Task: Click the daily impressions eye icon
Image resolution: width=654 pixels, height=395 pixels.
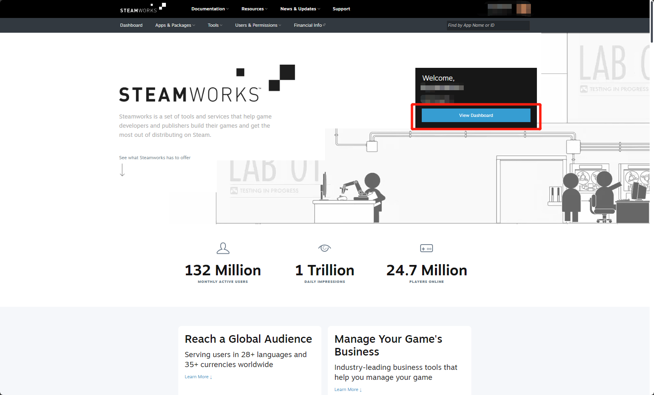Action: (325, 248)
